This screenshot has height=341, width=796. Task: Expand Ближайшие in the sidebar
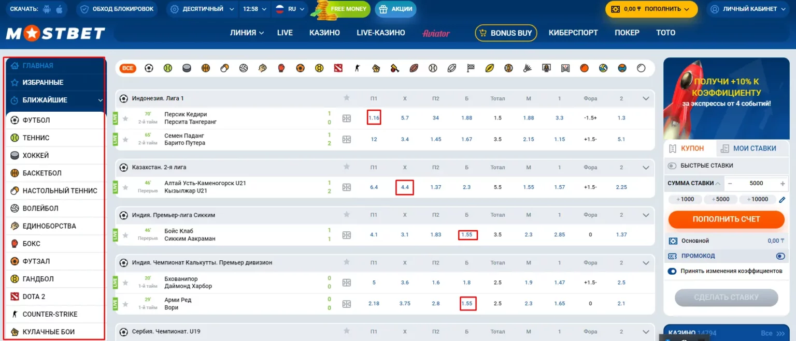tap(56, 100)
